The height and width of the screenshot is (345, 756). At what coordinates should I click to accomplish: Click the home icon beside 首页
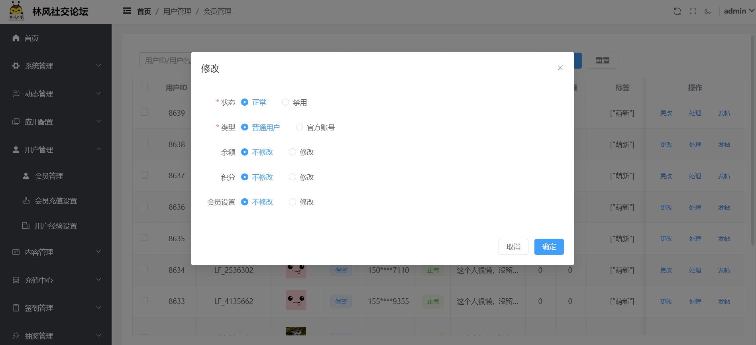point(16,38)
